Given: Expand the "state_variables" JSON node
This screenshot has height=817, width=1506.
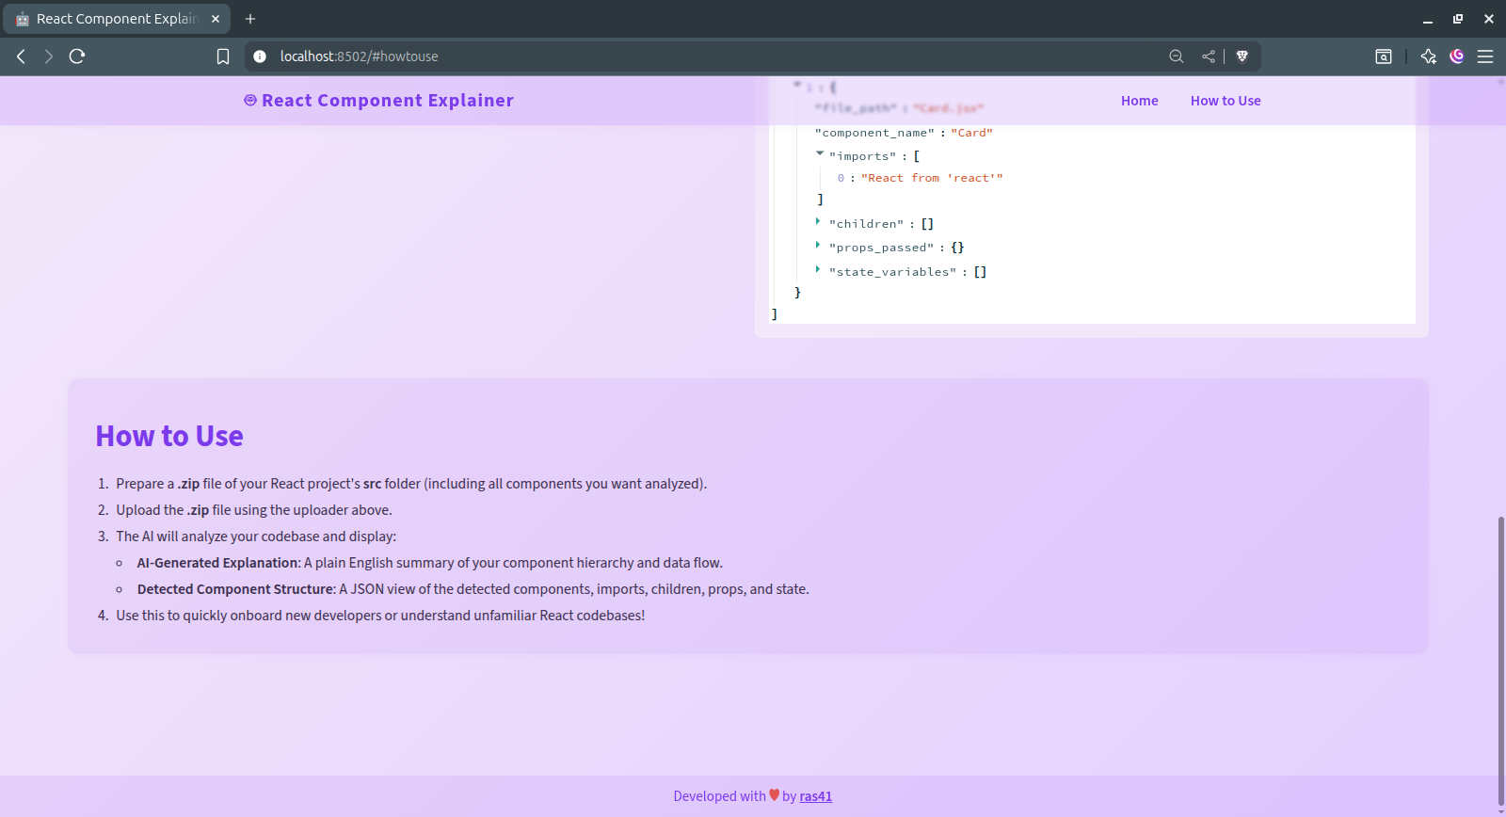Looking at the screenshot, I should tap(818, 269).
